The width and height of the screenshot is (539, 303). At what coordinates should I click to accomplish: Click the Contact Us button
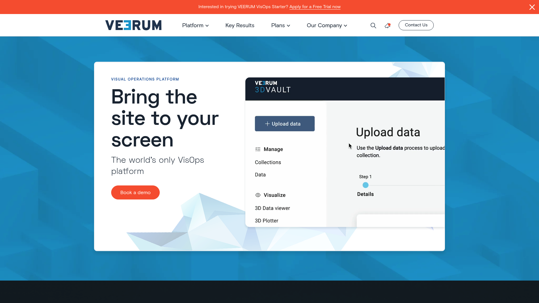pos(416,25)
